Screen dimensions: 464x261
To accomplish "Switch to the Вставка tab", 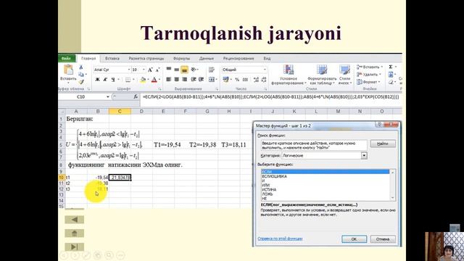I will (112, 59).
